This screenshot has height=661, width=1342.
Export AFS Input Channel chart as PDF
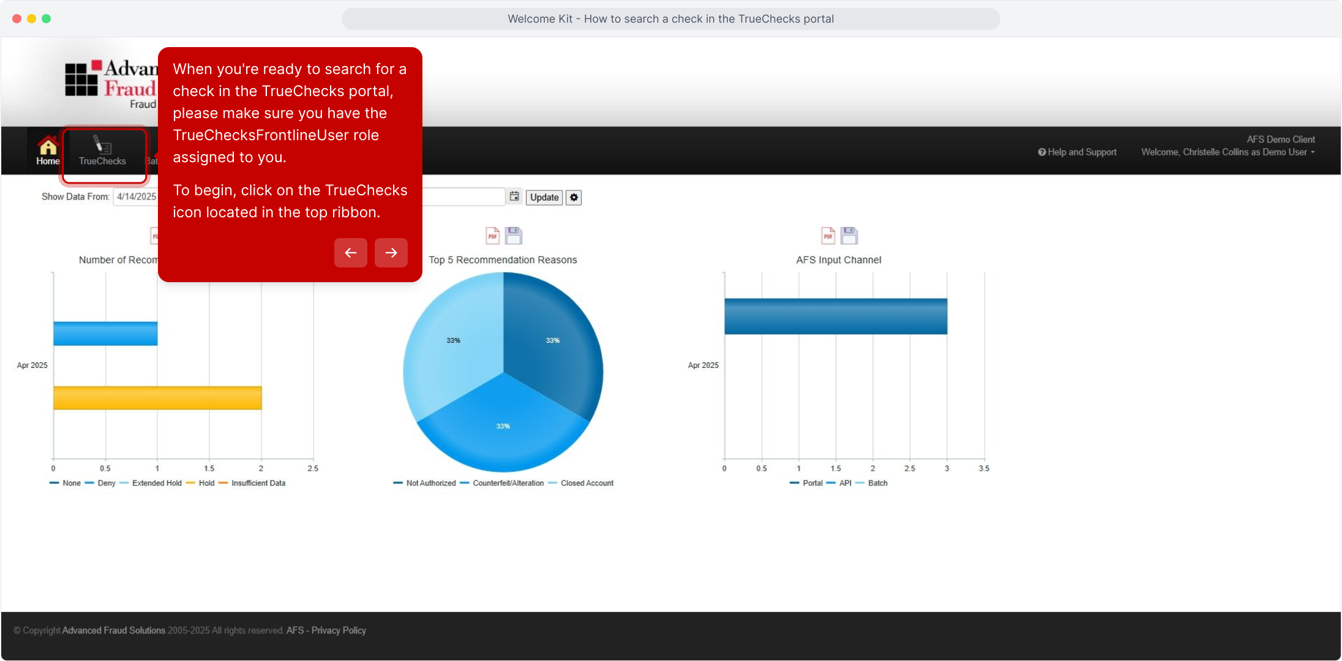828,236
